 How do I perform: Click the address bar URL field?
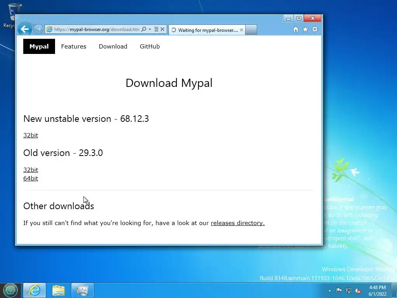[x=97, y=29]
